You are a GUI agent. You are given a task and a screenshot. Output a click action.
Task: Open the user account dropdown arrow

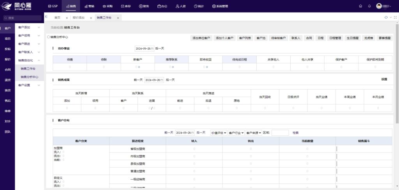coord(390,6)
